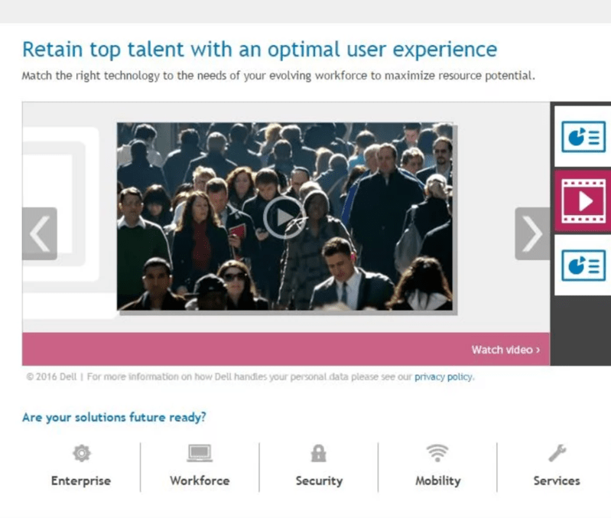This screenshot has width=611, height=518.
Task: Click the Workforce laptop icon
Action: [200, 454]
